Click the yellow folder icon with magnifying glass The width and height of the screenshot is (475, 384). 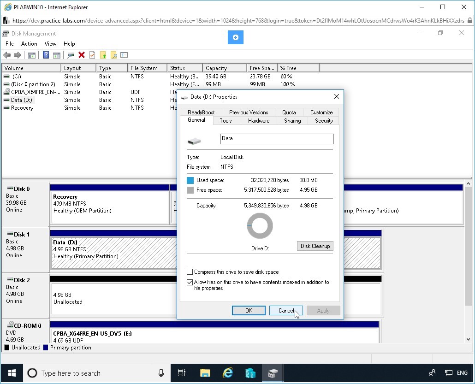(114, 55)
